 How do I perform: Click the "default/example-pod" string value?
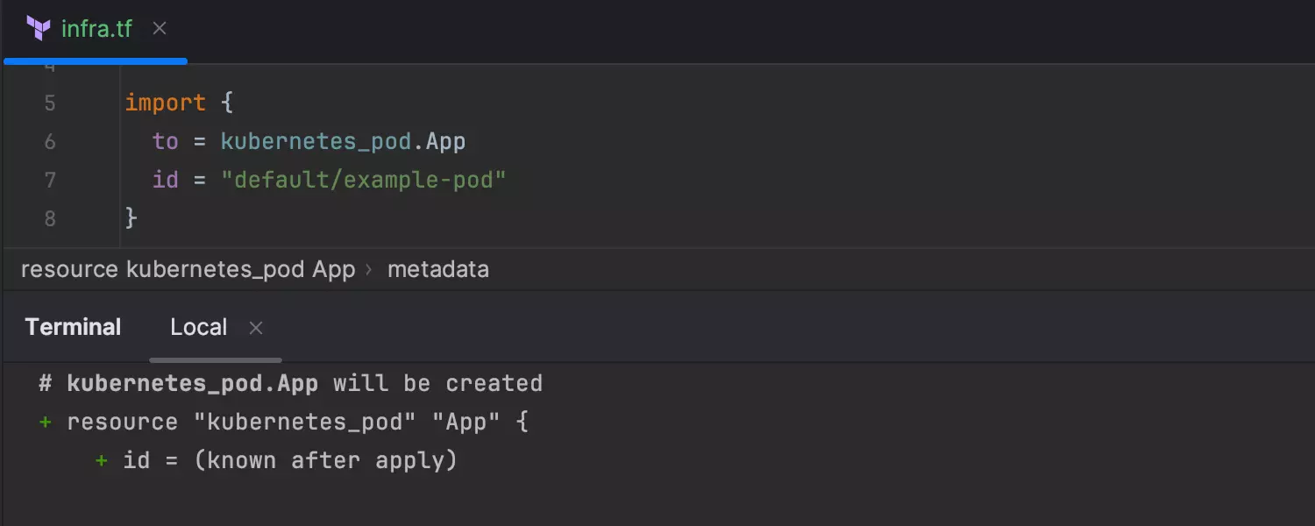[364, 181]
